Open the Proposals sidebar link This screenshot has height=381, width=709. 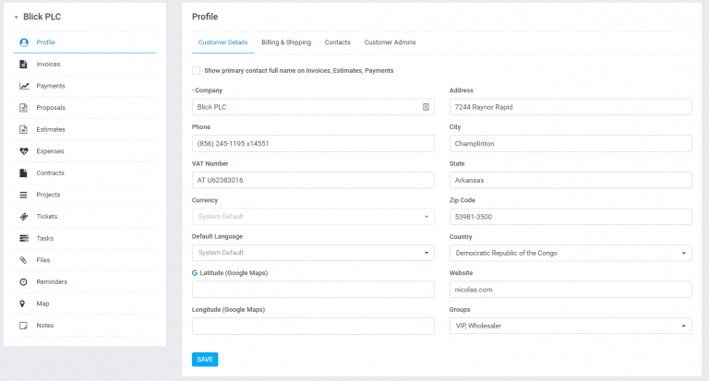pos(51,108)
